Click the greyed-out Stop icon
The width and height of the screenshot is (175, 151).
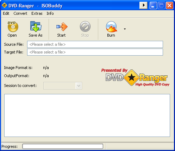click(85, 26)
